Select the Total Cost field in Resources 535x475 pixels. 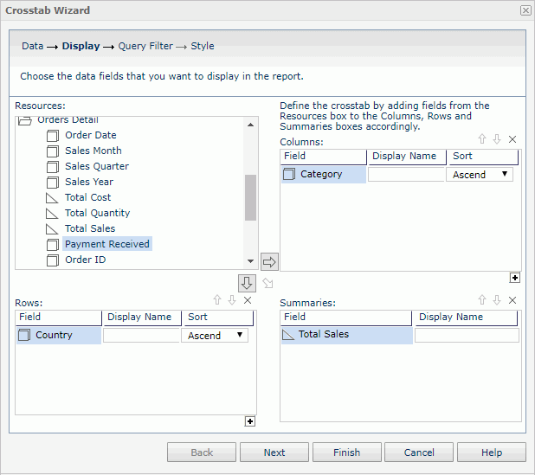(87, 197)
